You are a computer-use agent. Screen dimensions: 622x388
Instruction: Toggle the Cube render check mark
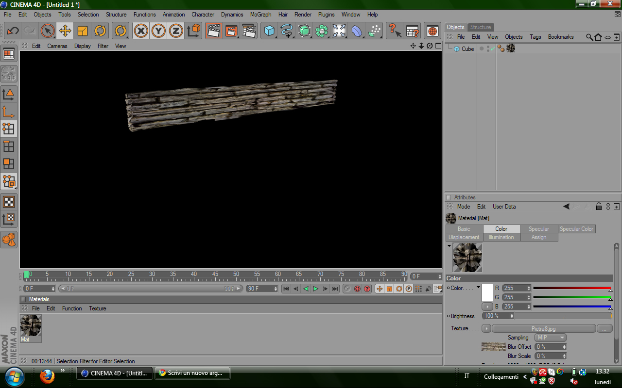point(492,48)
